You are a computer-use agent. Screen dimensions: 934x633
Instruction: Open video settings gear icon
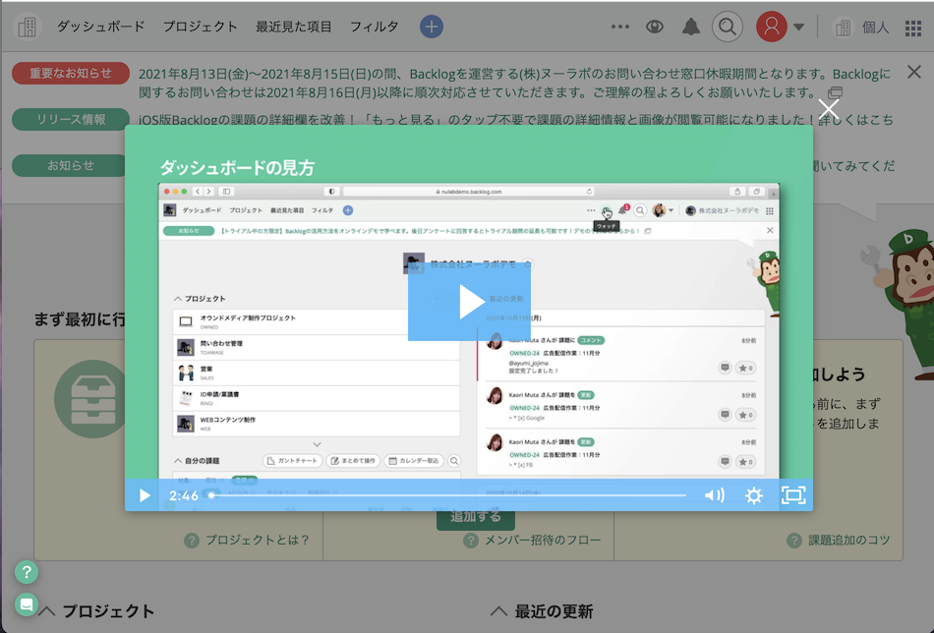click(x=753, y=495)
